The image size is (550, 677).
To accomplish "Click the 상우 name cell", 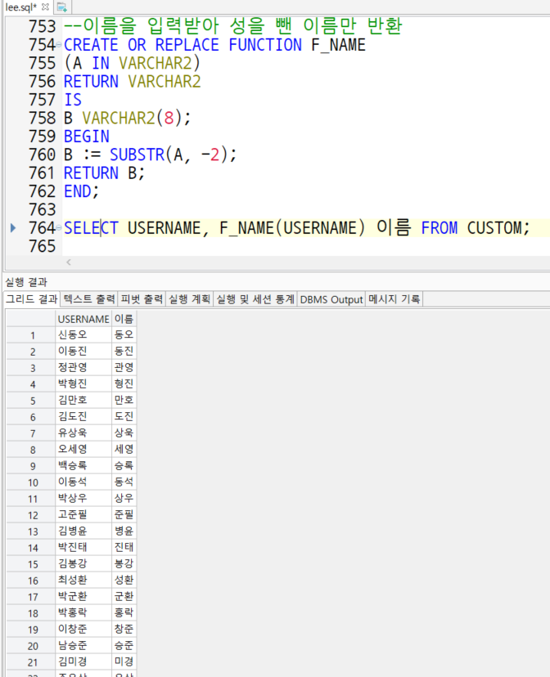I will [124, 498].
